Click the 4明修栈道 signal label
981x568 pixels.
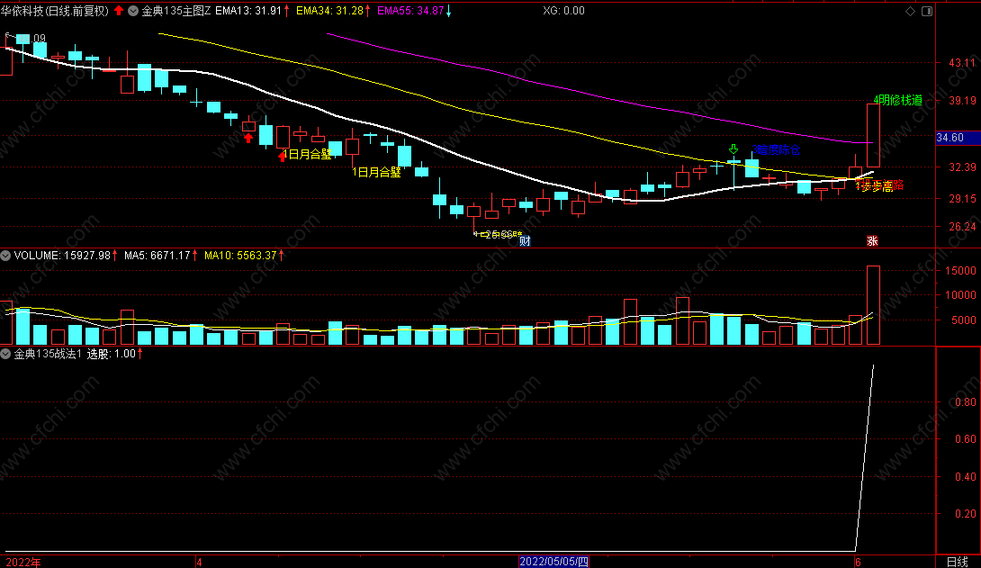(x=898, y=100)
